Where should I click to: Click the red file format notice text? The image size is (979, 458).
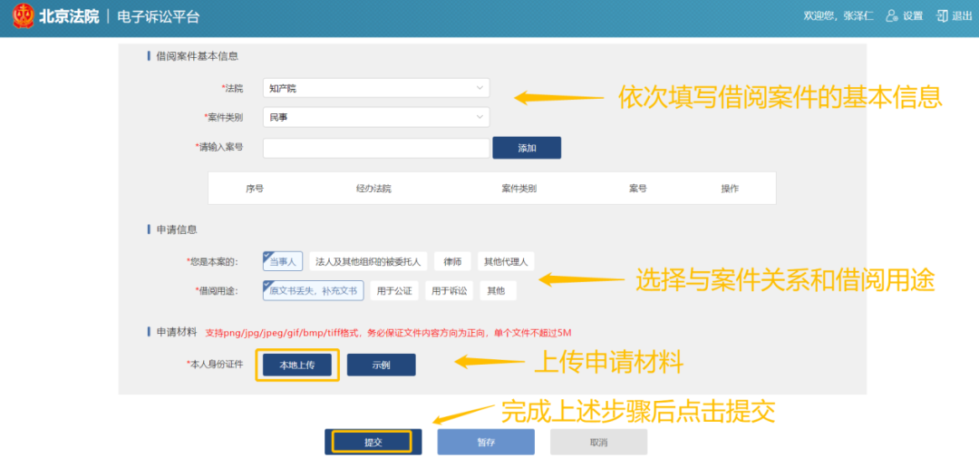point(388,332)
